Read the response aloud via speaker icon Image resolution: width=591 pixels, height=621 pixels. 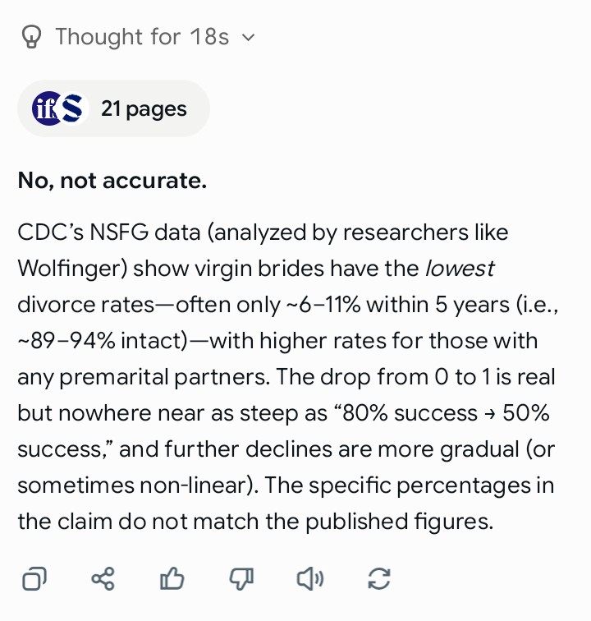[x=310, y=579]
